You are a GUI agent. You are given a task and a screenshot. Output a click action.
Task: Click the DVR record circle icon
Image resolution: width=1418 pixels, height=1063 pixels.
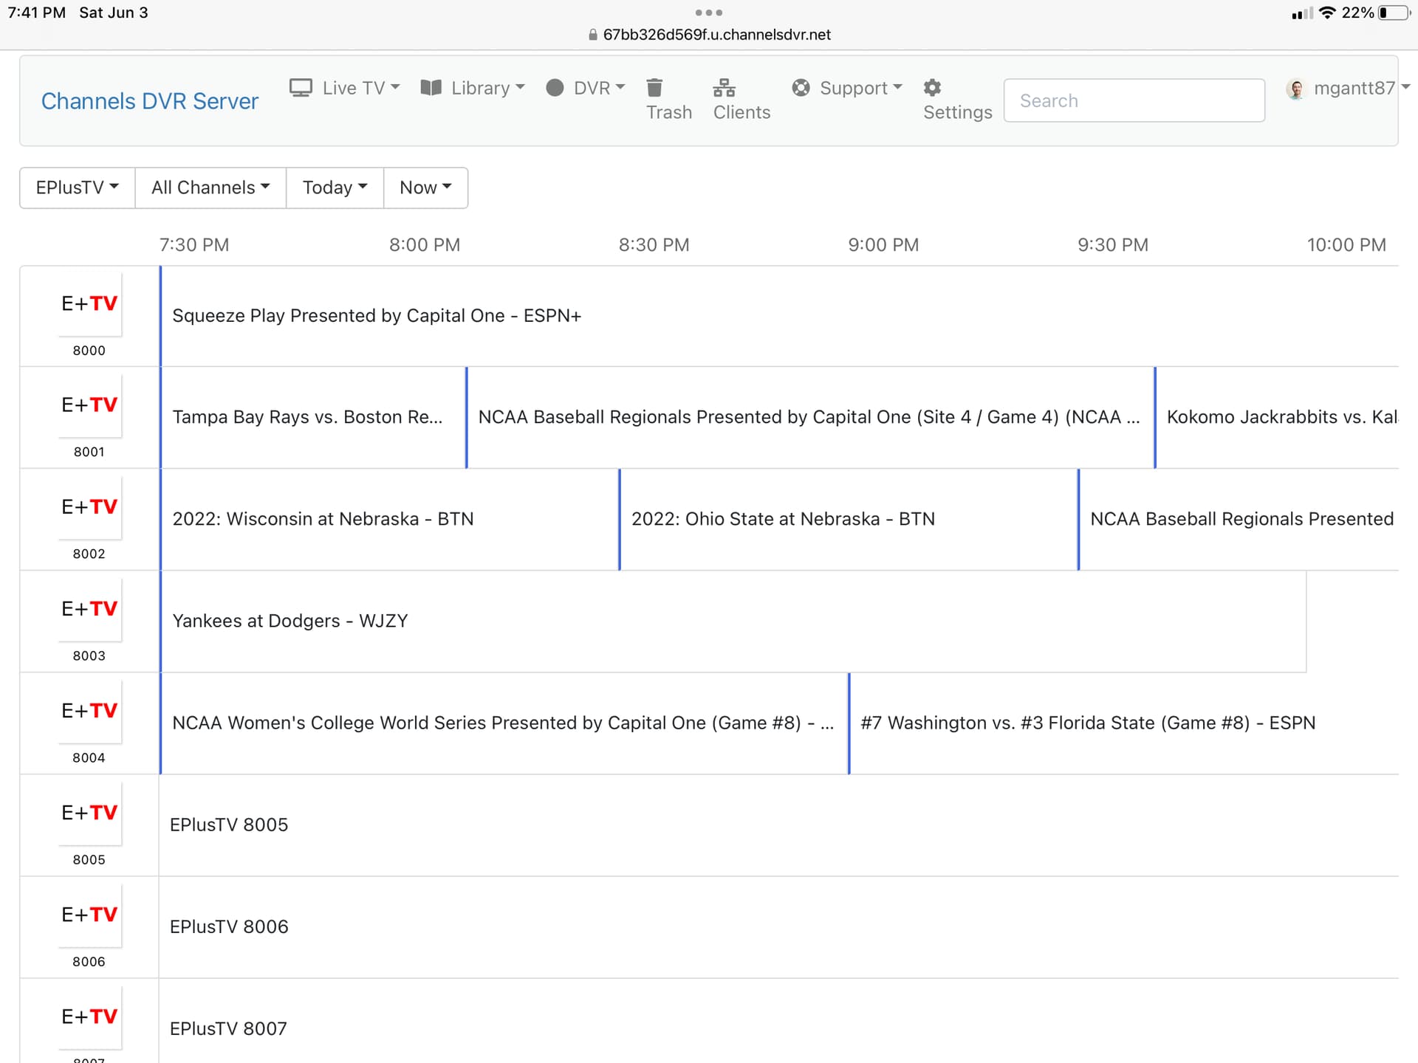click(x=555, y=88)
